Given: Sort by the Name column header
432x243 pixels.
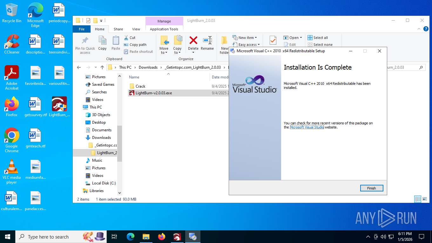Looking at the screenshot, I should pos(134,77).
